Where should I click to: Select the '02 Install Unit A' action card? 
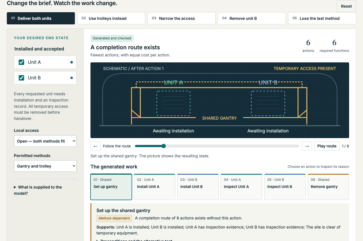pyautogui.click(x=155, y=187)
